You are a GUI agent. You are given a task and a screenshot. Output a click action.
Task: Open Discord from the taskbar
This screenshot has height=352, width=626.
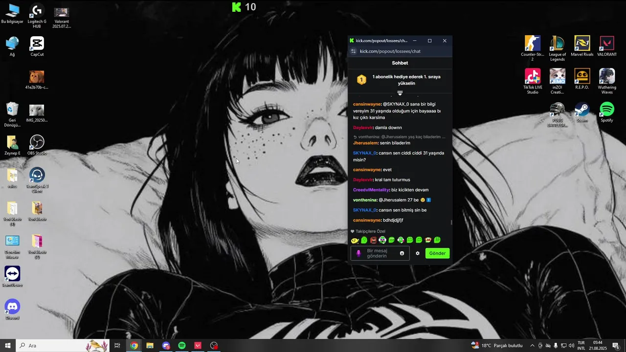(166, 346)
